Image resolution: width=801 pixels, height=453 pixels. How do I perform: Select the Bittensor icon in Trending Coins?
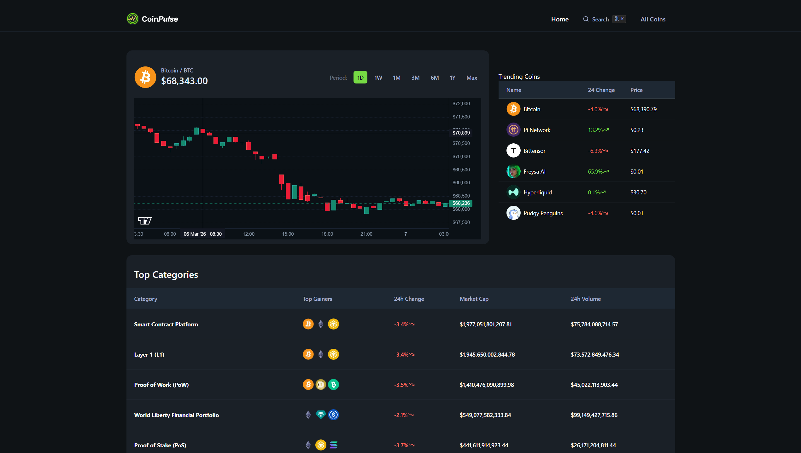[513, 150]
